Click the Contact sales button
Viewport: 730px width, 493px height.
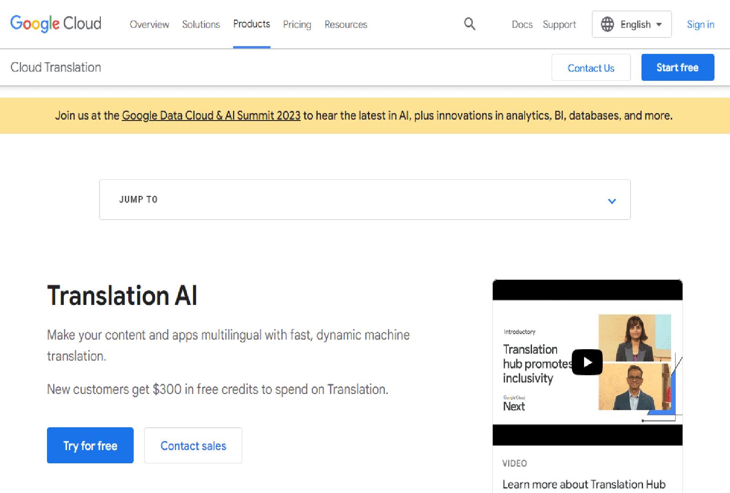click(193, 445)
